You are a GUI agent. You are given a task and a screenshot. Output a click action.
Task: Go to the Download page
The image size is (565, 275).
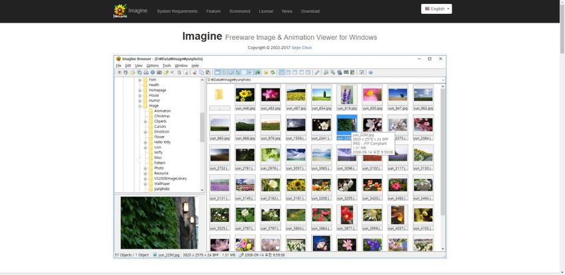coord(310,11)
